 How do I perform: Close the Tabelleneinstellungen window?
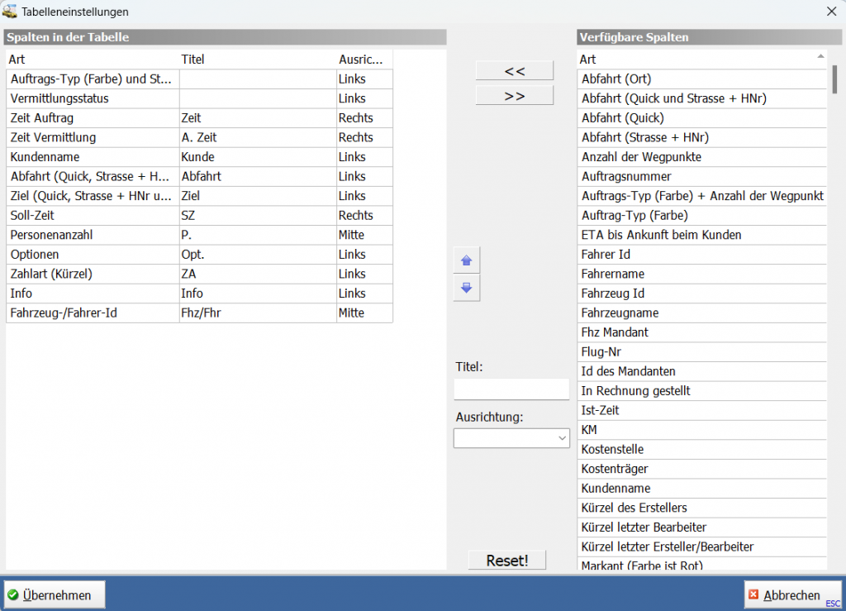830,12
